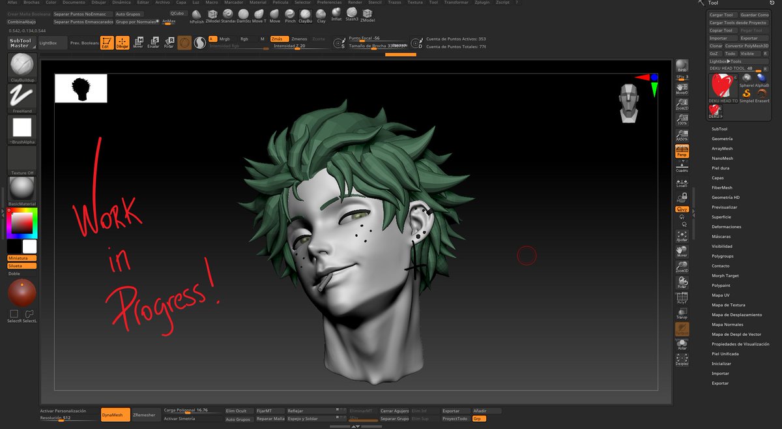Open the Brochas menu

point(31,3)
